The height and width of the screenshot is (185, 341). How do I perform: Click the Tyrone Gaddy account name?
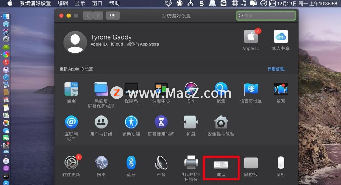tap(111, 37)
